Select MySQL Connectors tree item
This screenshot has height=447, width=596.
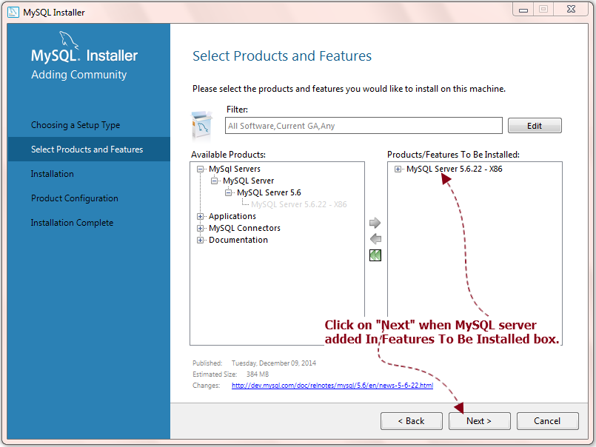[244, 228]
